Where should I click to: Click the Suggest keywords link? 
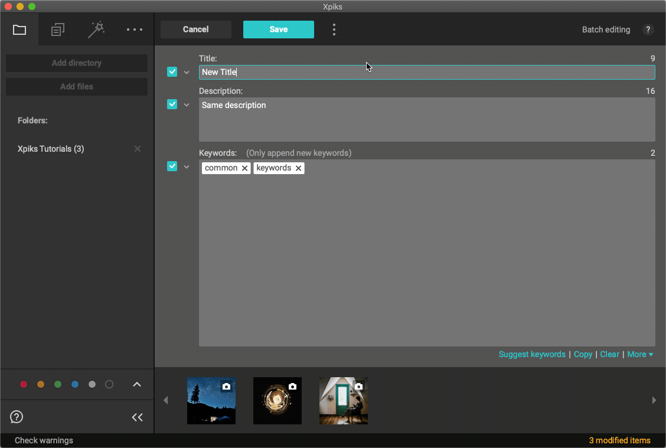pos(532,354)
